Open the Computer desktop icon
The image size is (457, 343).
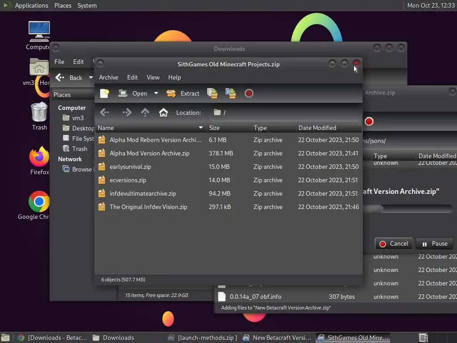[39, 36]
